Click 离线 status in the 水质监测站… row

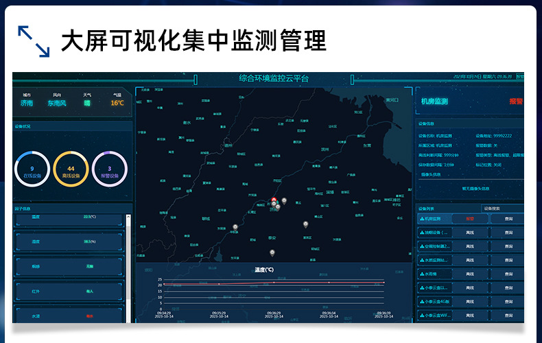point(470,261)
